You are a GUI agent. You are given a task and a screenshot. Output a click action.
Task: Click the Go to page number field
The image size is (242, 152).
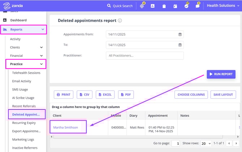tap(176, 143)
